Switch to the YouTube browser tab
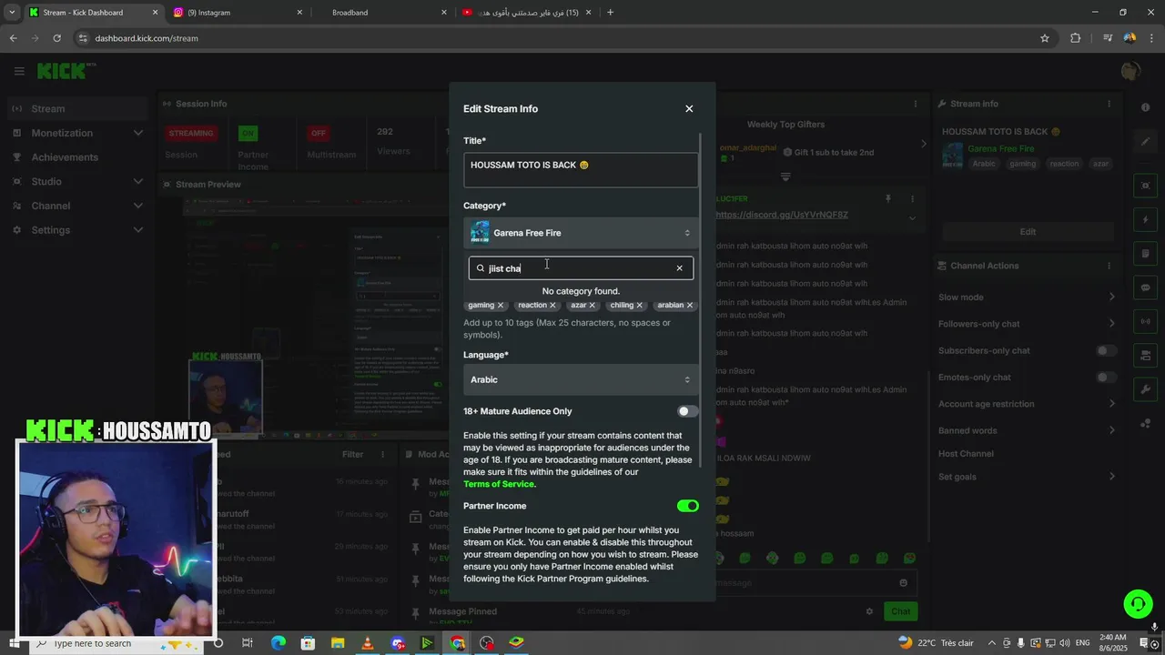1165x655 pixels. [525, 13]
